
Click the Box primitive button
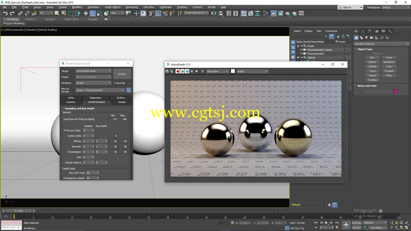(x=372, y=57)
